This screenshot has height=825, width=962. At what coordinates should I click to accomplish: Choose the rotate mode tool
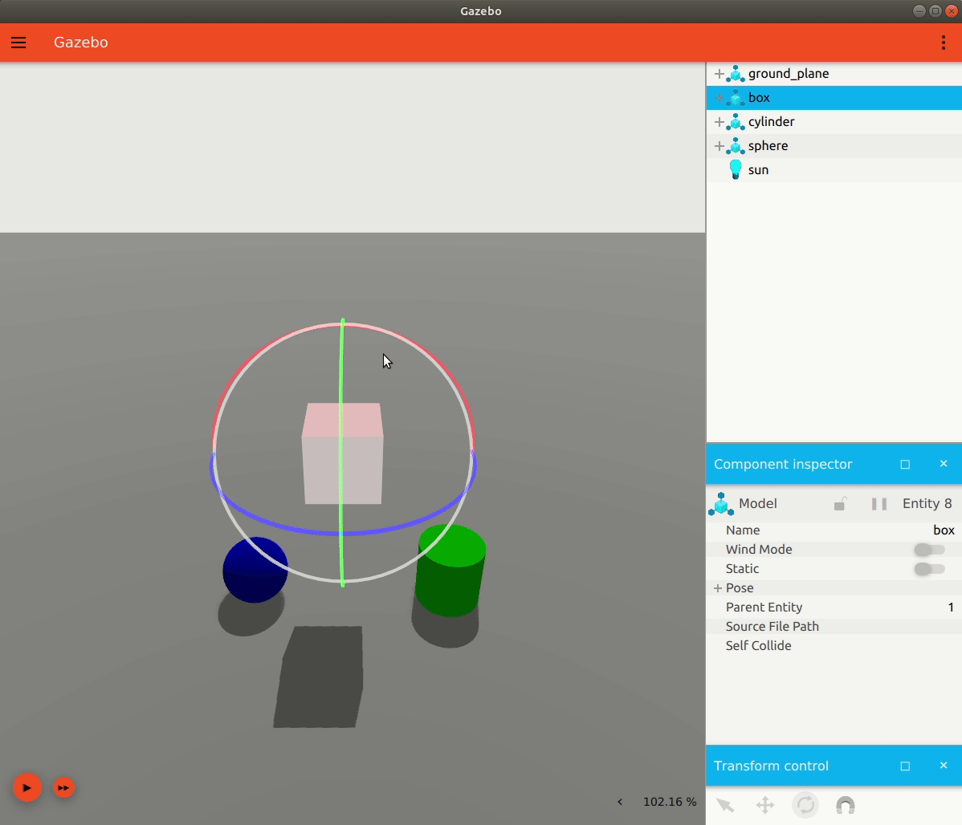(x=805, y=806)
